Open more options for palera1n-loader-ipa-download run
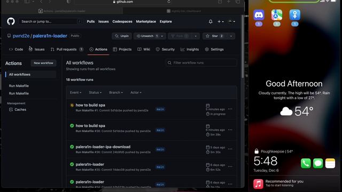 (x=230, y=149)
